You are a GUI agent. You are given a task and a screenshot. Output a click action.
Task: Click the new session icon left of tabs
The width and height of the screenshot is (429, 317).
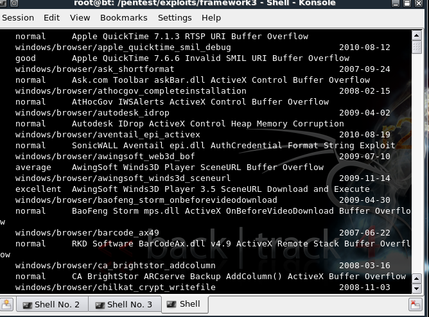point(6,304)
